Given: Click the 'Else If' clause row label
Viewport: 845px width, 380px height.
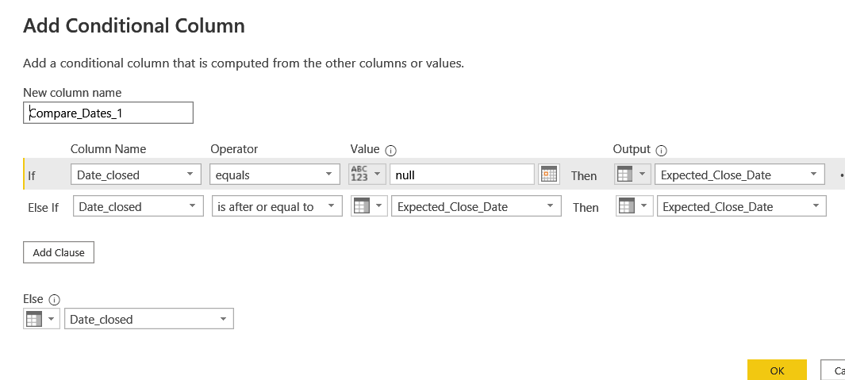Looking at the screenshot, I should [43, 208].
